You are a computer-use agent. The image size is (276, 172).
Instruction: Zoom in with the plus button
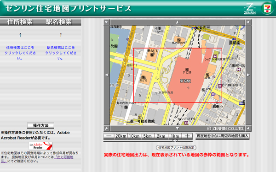(187, 136)
